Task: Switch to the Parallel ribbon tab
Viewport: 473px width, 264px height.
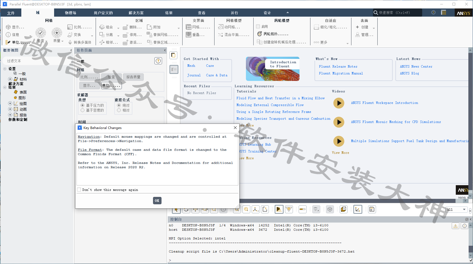Action: click(234, 13)
